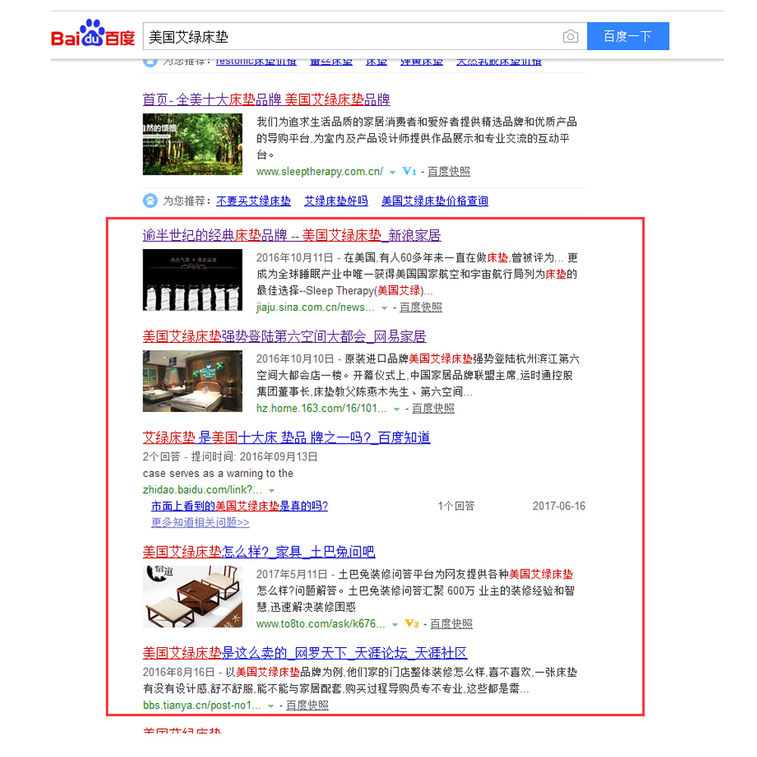Open www.to8to.com/ask URL link
Screen dimensions: 757x757
pos(320,625)
